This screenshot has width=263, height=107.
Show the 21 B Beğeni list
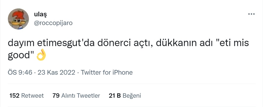point(125,96)
